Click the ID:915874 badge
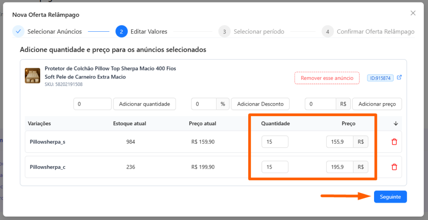 pyautogui.click(x=380, y=78)
